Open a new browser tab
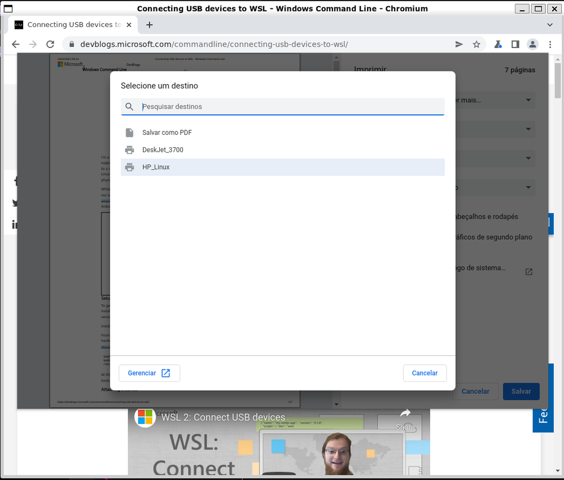 149,25
